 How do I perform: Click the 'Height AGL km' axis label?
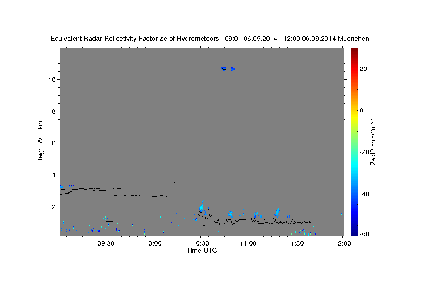40,141
